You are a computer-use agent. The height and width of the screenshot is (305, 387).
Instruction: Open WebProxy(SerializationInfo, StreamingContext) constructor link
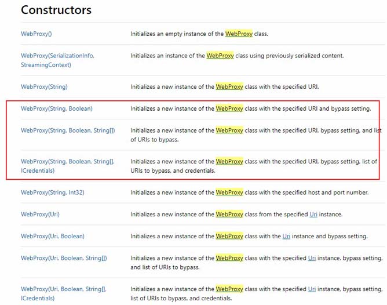coord(57,56)
